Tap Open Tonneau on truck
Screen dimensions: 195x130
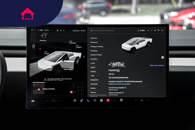click(x=73, y=42)
